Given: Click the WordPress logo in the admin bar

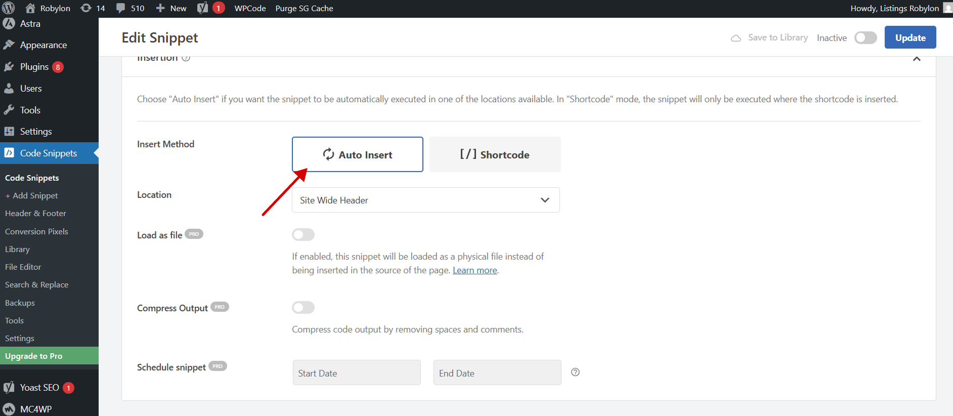Looking at the screenshot, I should pyautogui.click(x=9, y=8).
